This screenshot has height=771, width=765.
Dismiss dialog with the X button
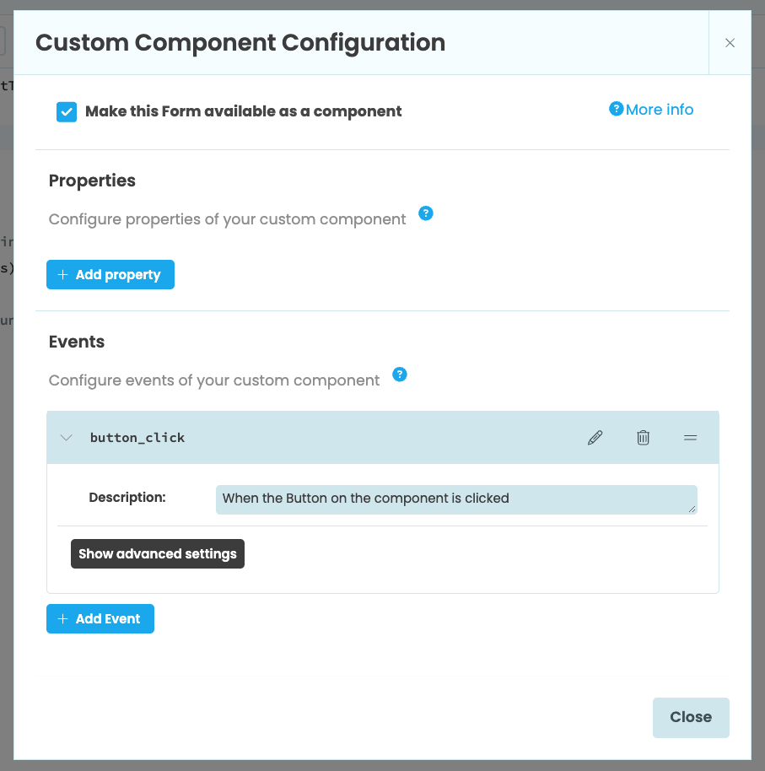point(730,42)
